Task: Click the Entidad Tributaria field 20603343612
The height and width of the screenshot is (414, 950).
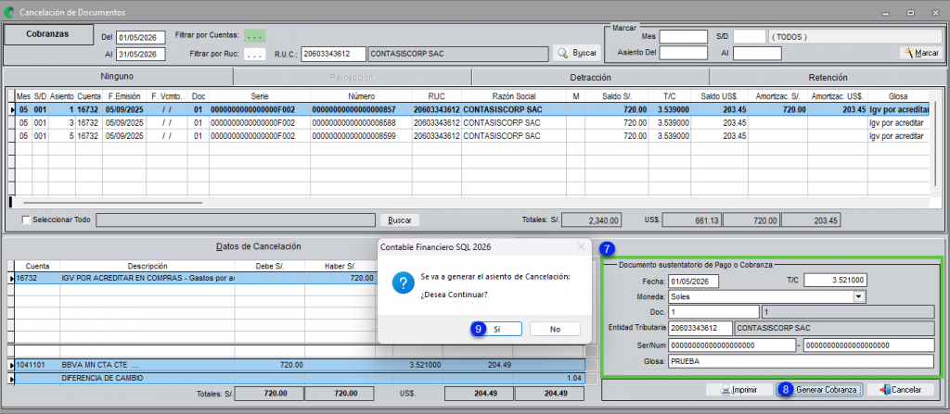Action: tap(700, 328)
